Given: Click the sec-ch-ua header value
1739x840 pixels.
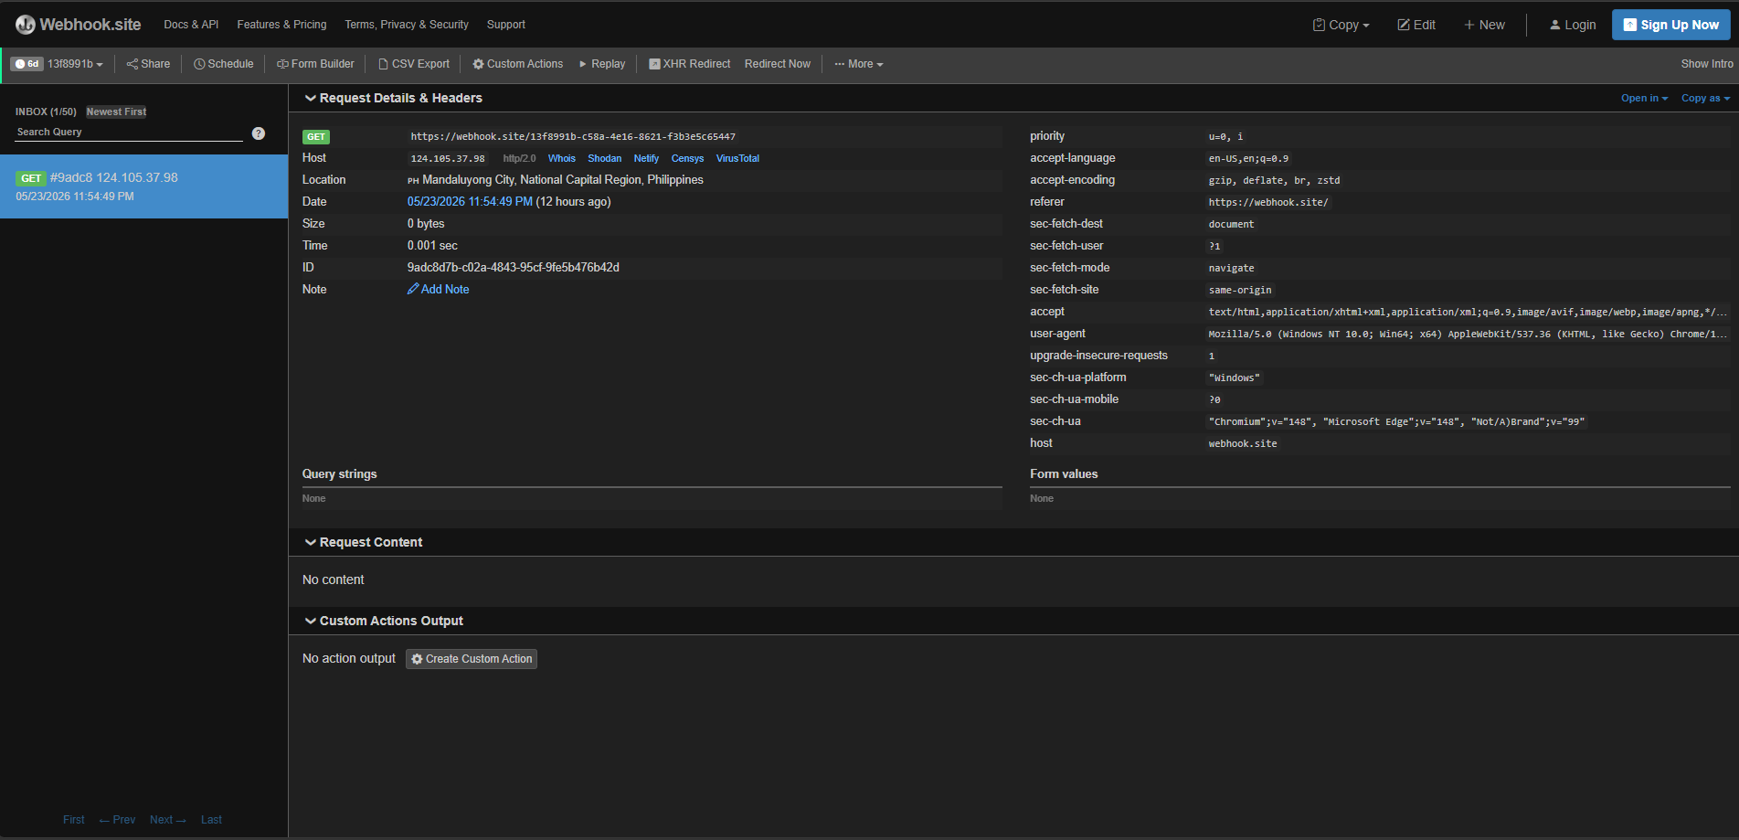Looking at the screenshot, I should pyautogui.click(x=1396, y=422).
